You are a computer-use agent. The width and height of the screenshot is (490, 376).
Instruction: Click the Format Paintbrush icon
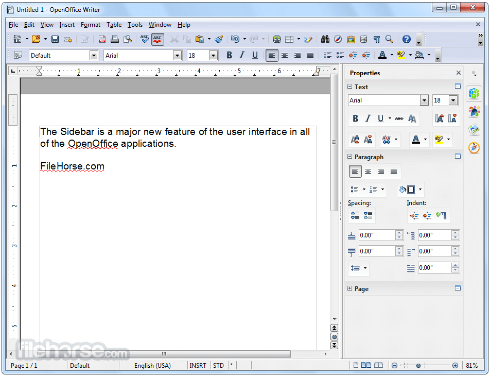point(219,39)
